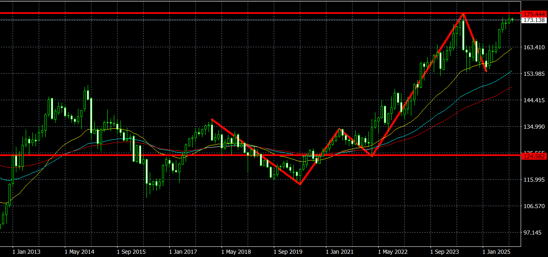
Task: Select the upper red horizontal resistance line
Action: 245,13
